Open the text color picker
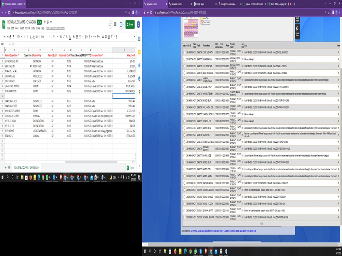 pos(70,37)
